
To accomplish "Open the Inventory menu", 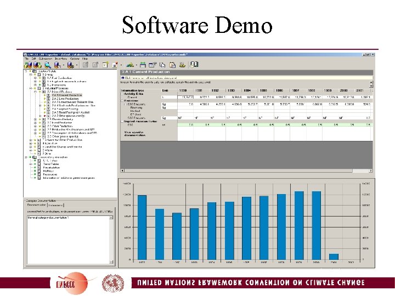I will pyautogui.click(x=61, y=59).
